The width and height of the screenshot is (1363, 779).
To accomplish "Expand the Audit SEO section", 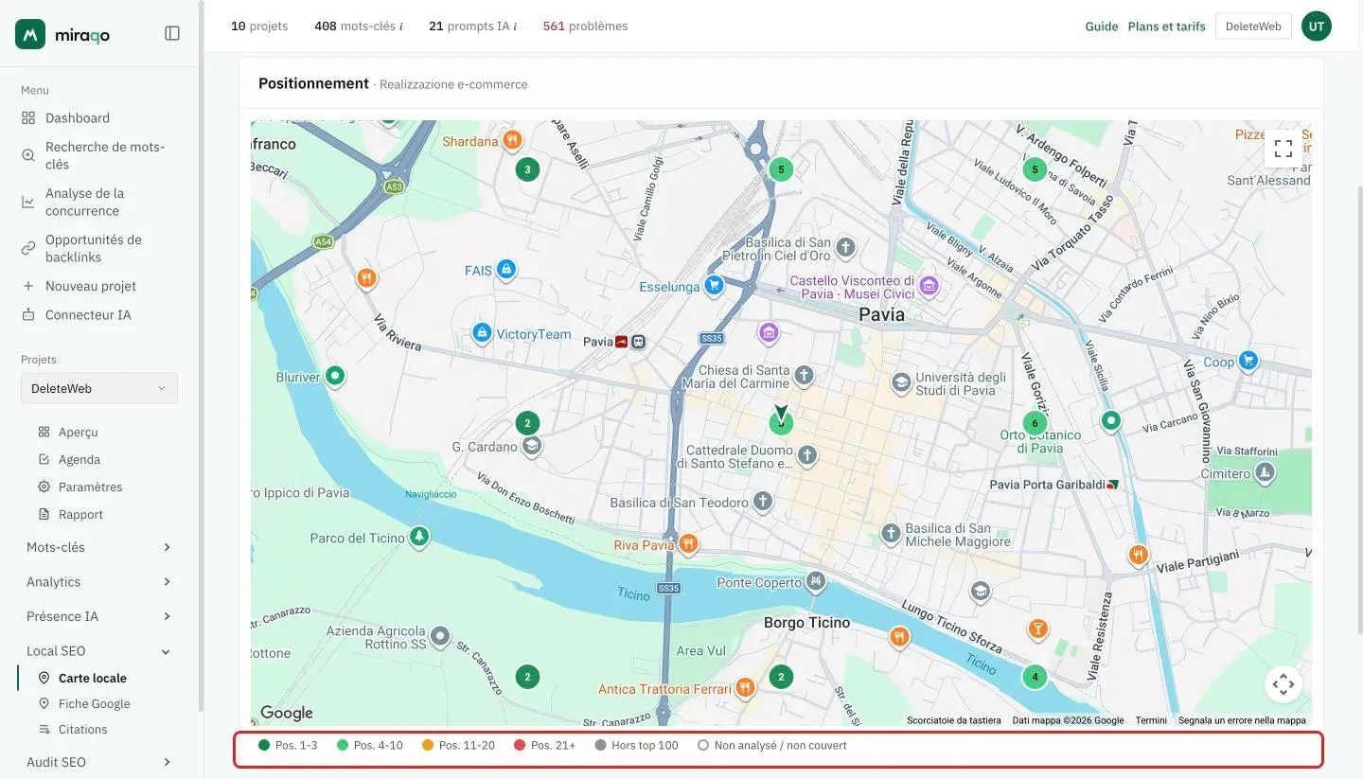I will (x=98, y=762).
